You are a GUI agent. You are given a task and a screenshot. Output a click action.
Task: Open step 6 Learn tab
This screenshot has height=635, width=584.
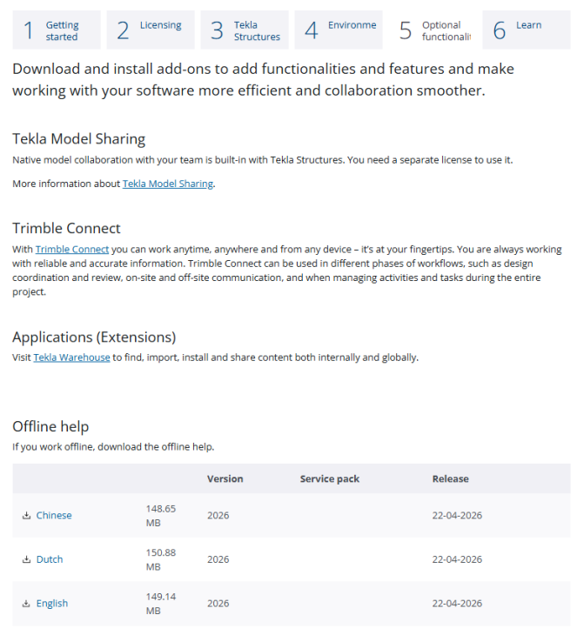pos(527,30)
